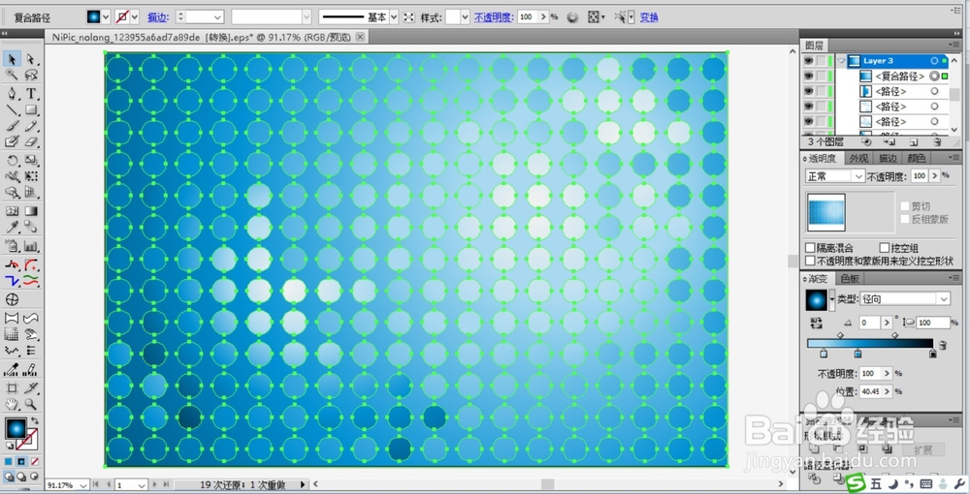The image size is (970, 494).
Task: Select the Column Graph tool
Action: click(x=31, y=246)
